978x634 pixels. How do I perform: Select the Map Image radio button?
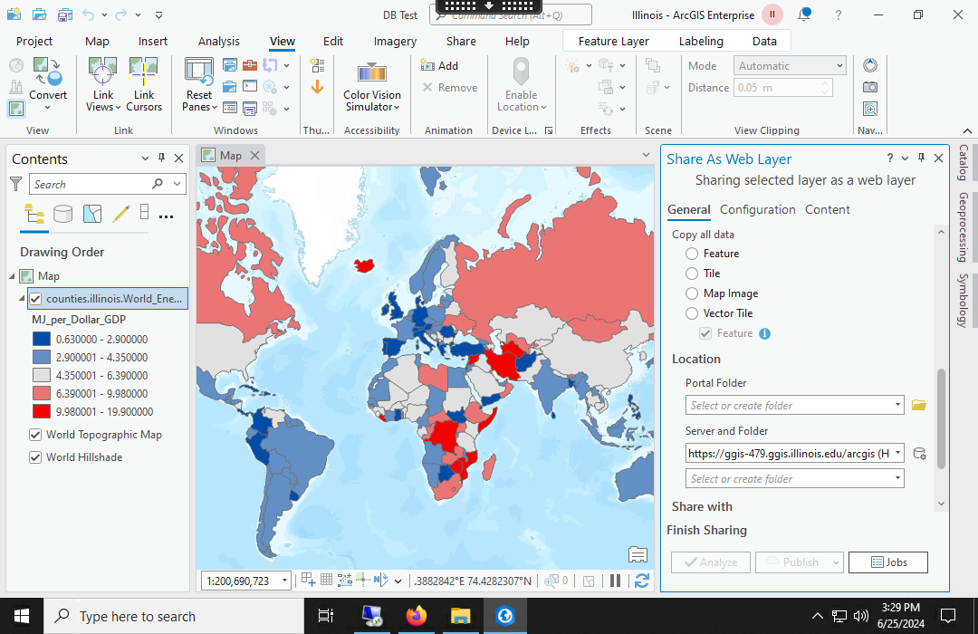coord(692,293)
